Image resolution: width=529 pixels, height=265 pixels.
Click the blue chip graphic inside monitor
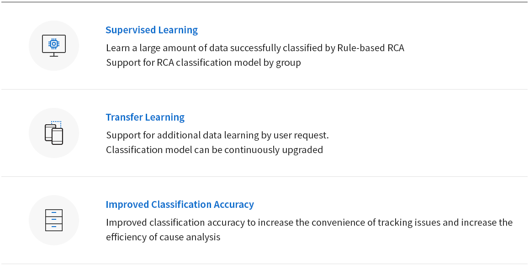[x=53, y=43]
